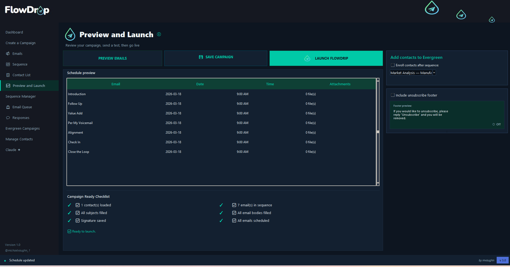Select the Per My Voicemail email row
The image size is (510, 267).
[221, 123]
